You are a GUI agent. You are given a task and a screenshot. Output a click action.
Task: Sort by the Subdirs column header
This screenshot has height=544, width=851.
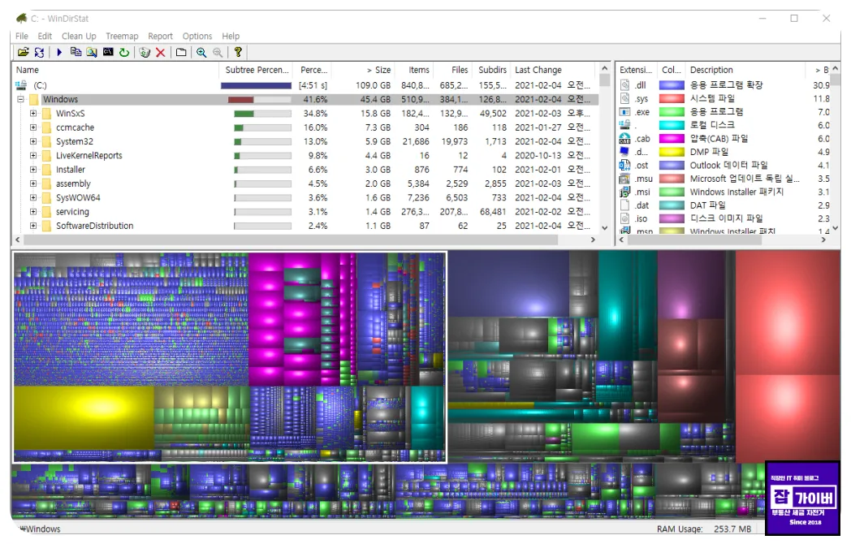[491, 70]
